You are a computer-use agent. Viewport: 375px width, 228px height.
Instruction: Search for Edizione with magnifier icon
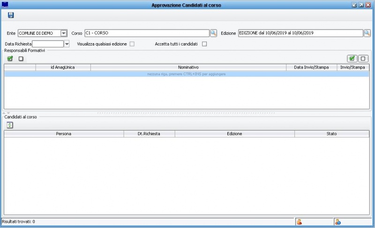click(x=367, y=33)
